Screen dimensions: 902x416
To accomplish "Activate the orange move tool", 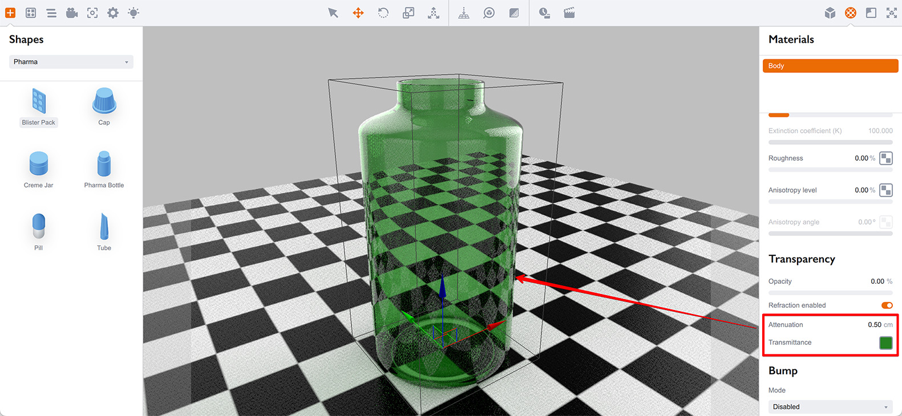I will coord(358,13).
